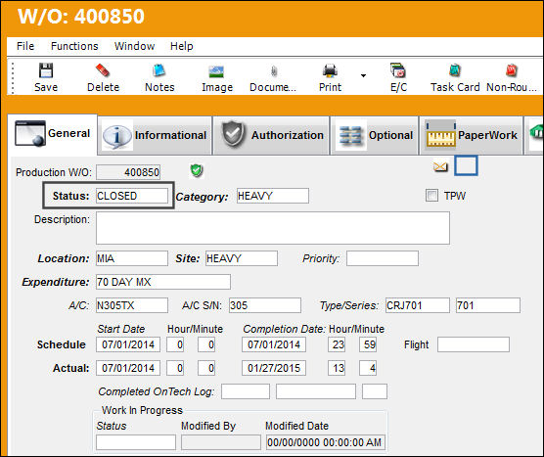Expand the Print dropdown arrow
Screen dimensions: 544x457
363,75
